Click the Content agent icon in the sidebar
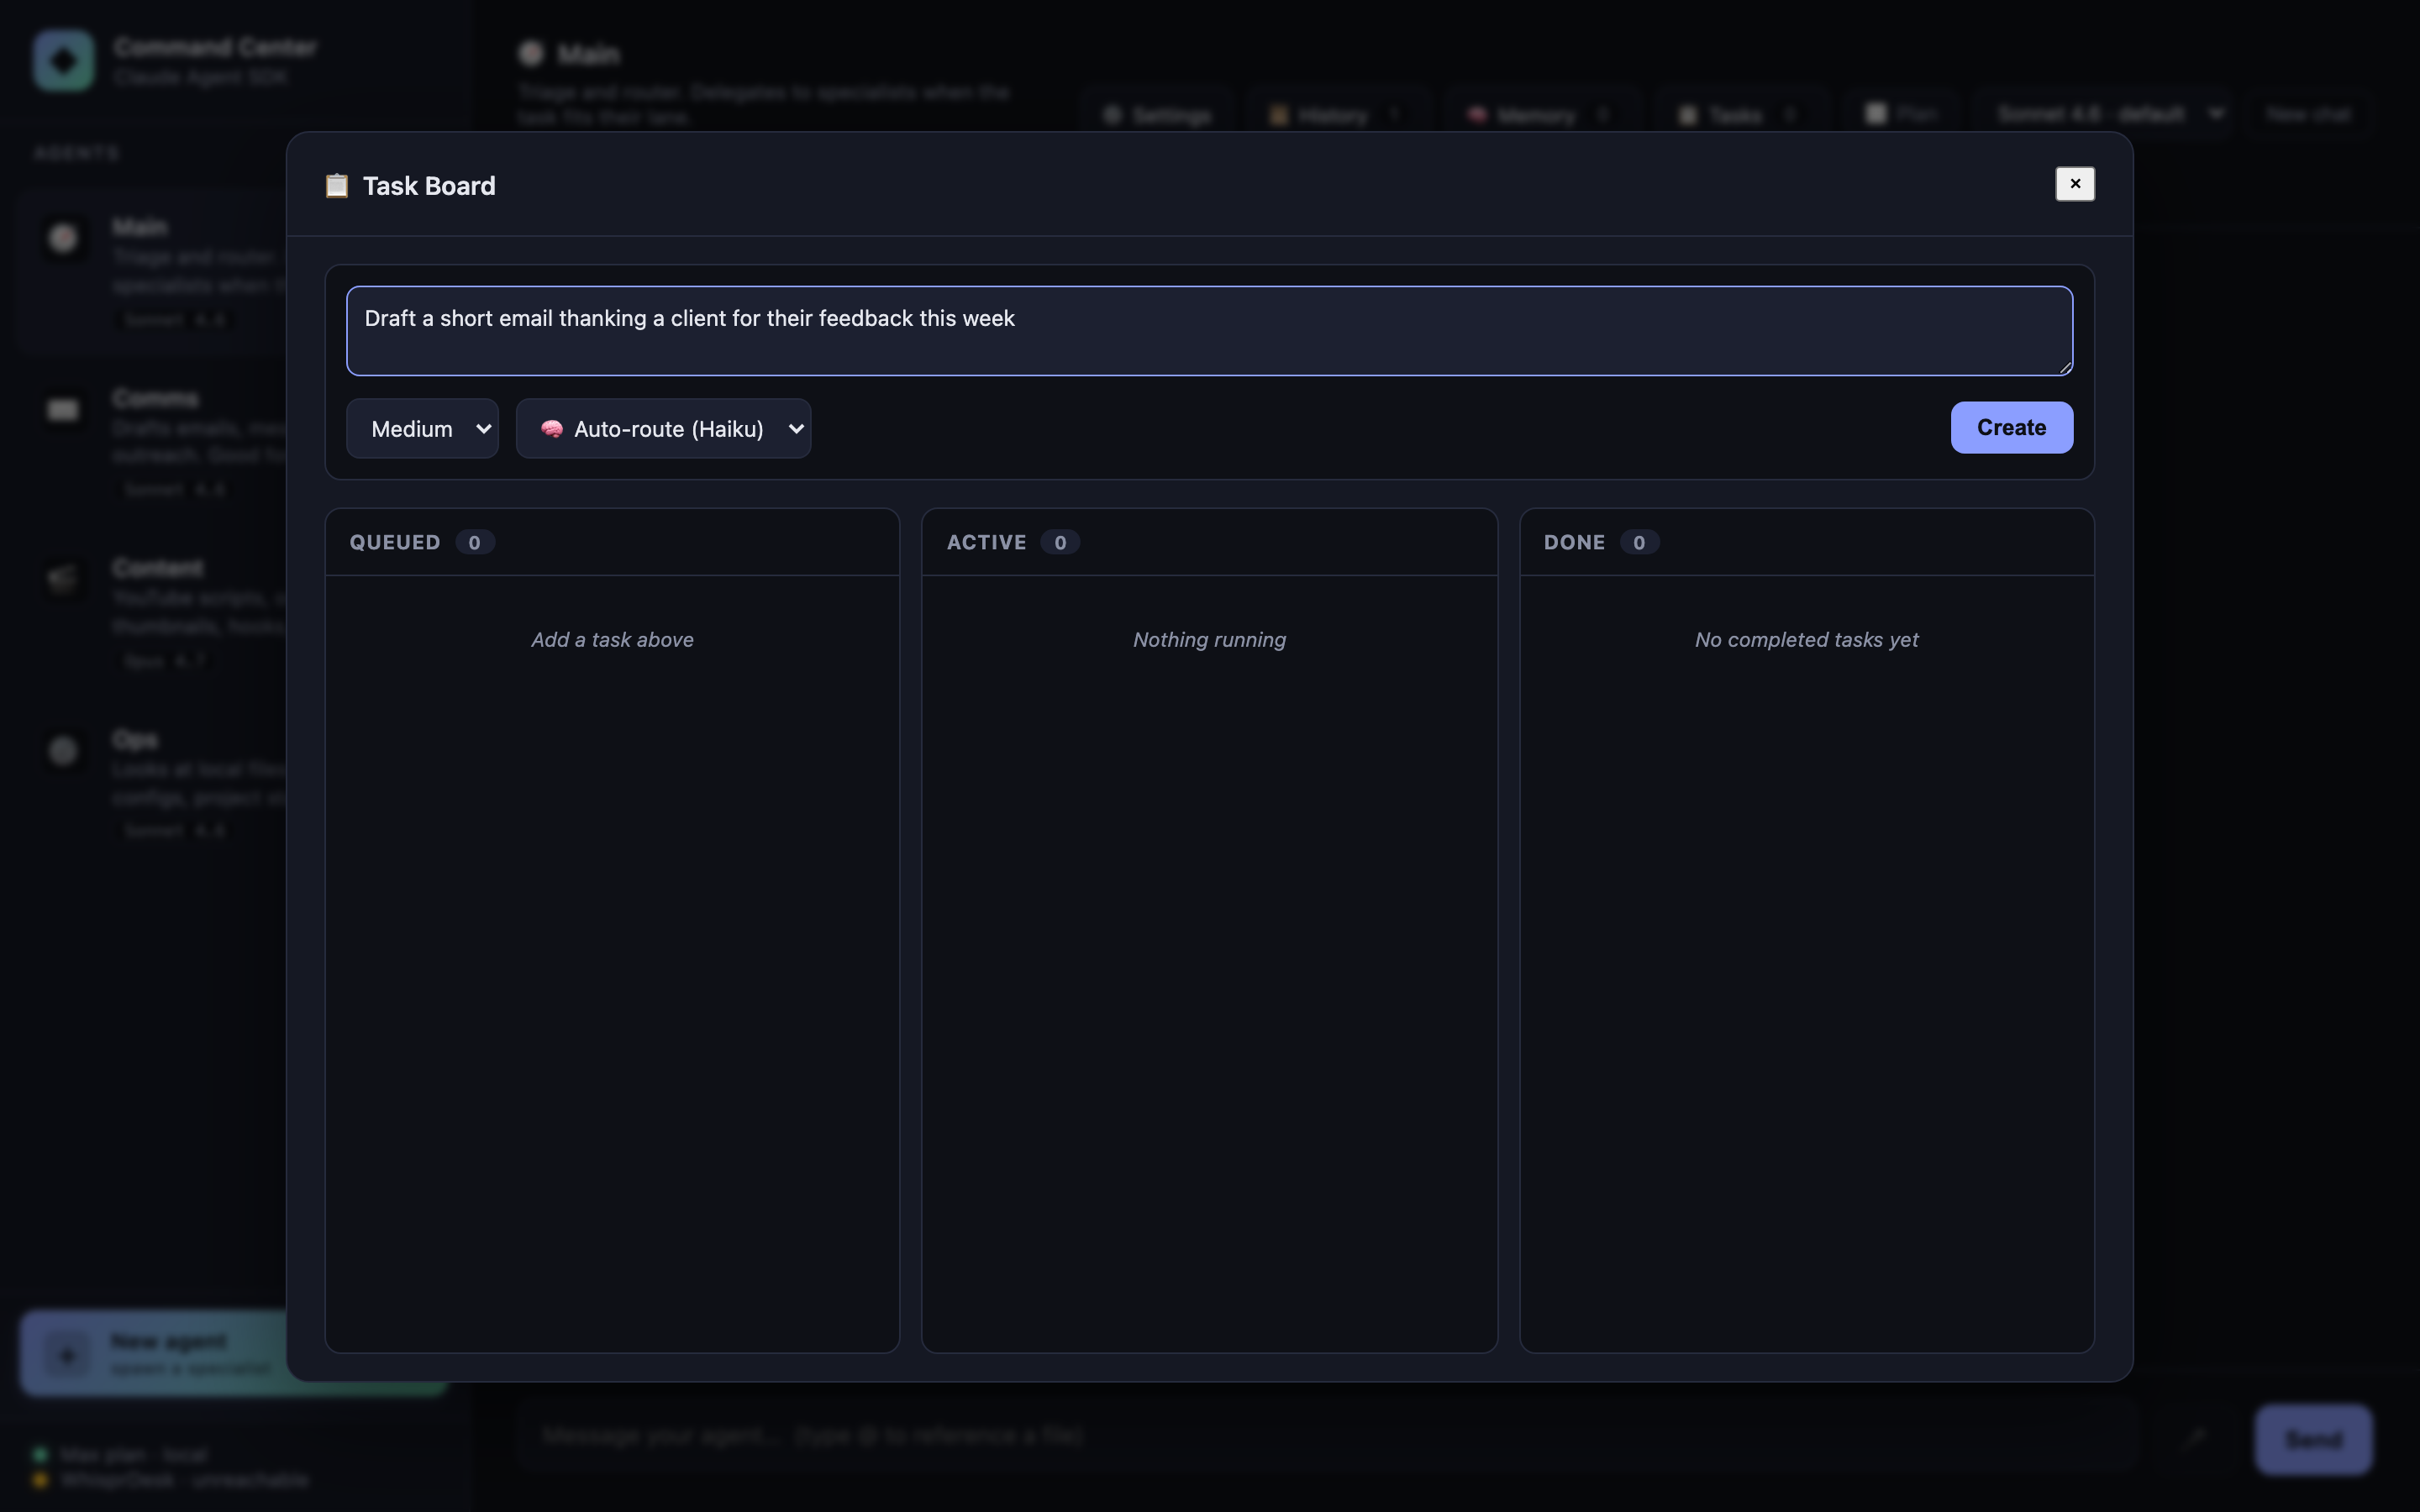Viewport: 2420px width, 1512px height. tap(62, 580)
